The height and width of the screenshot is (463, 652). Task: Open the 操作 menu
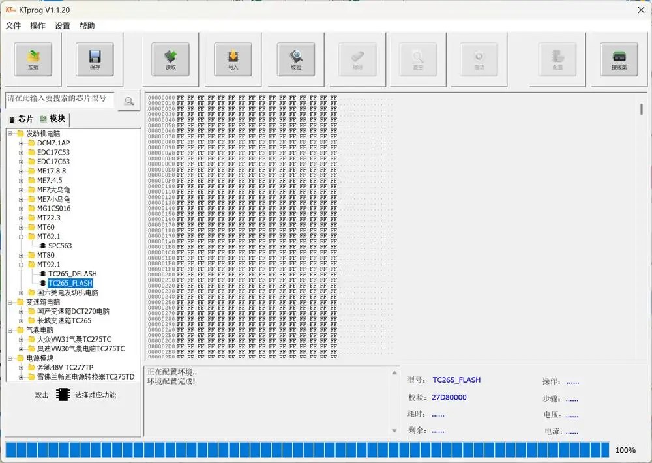[x=37, y=26]
